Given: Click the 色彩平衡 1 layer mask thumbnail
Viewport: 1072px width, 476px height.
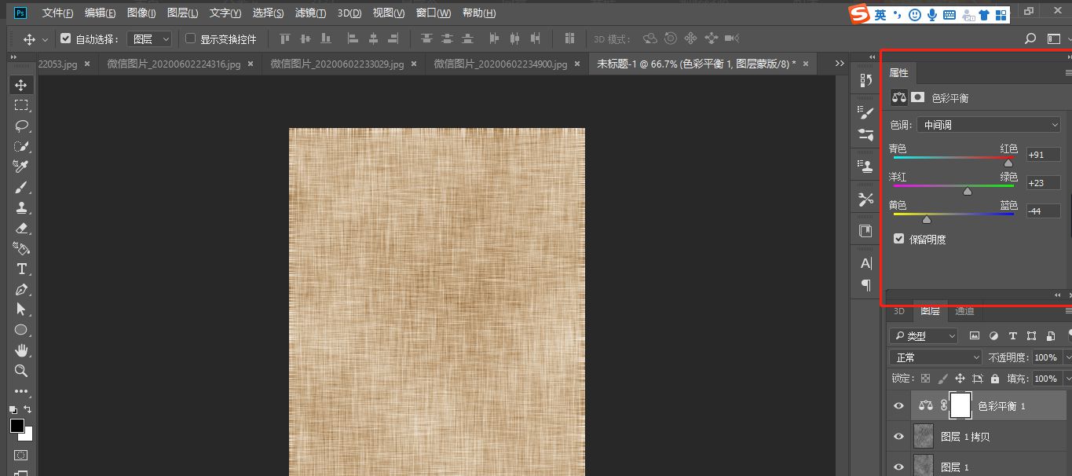Looking at the screenshot, I should tap(960, 405).
